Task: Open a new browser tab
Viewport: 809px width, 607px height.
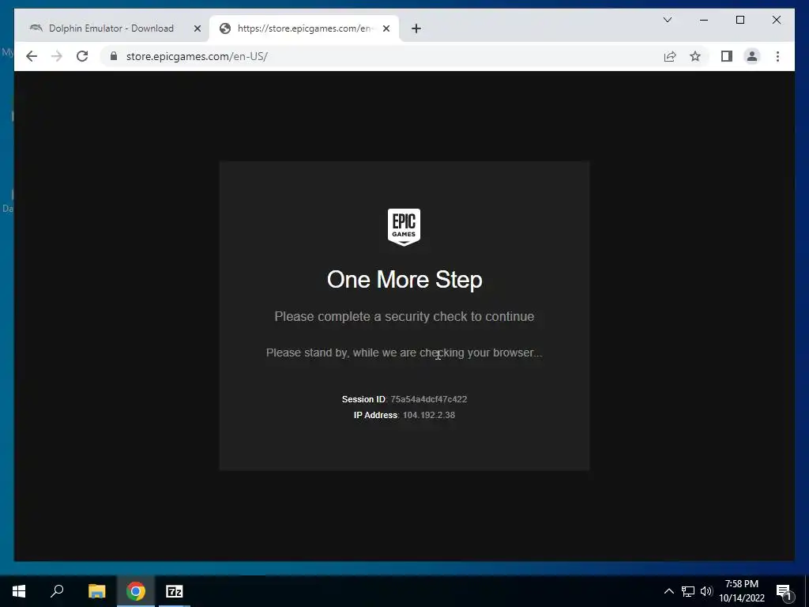Action: tap(416, 28)
